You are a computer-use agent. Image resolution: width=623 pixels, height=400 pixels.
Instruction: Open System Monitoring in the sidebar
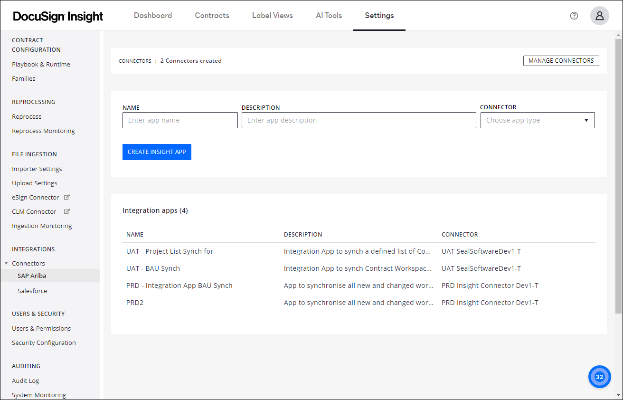[x=39, y=395]
